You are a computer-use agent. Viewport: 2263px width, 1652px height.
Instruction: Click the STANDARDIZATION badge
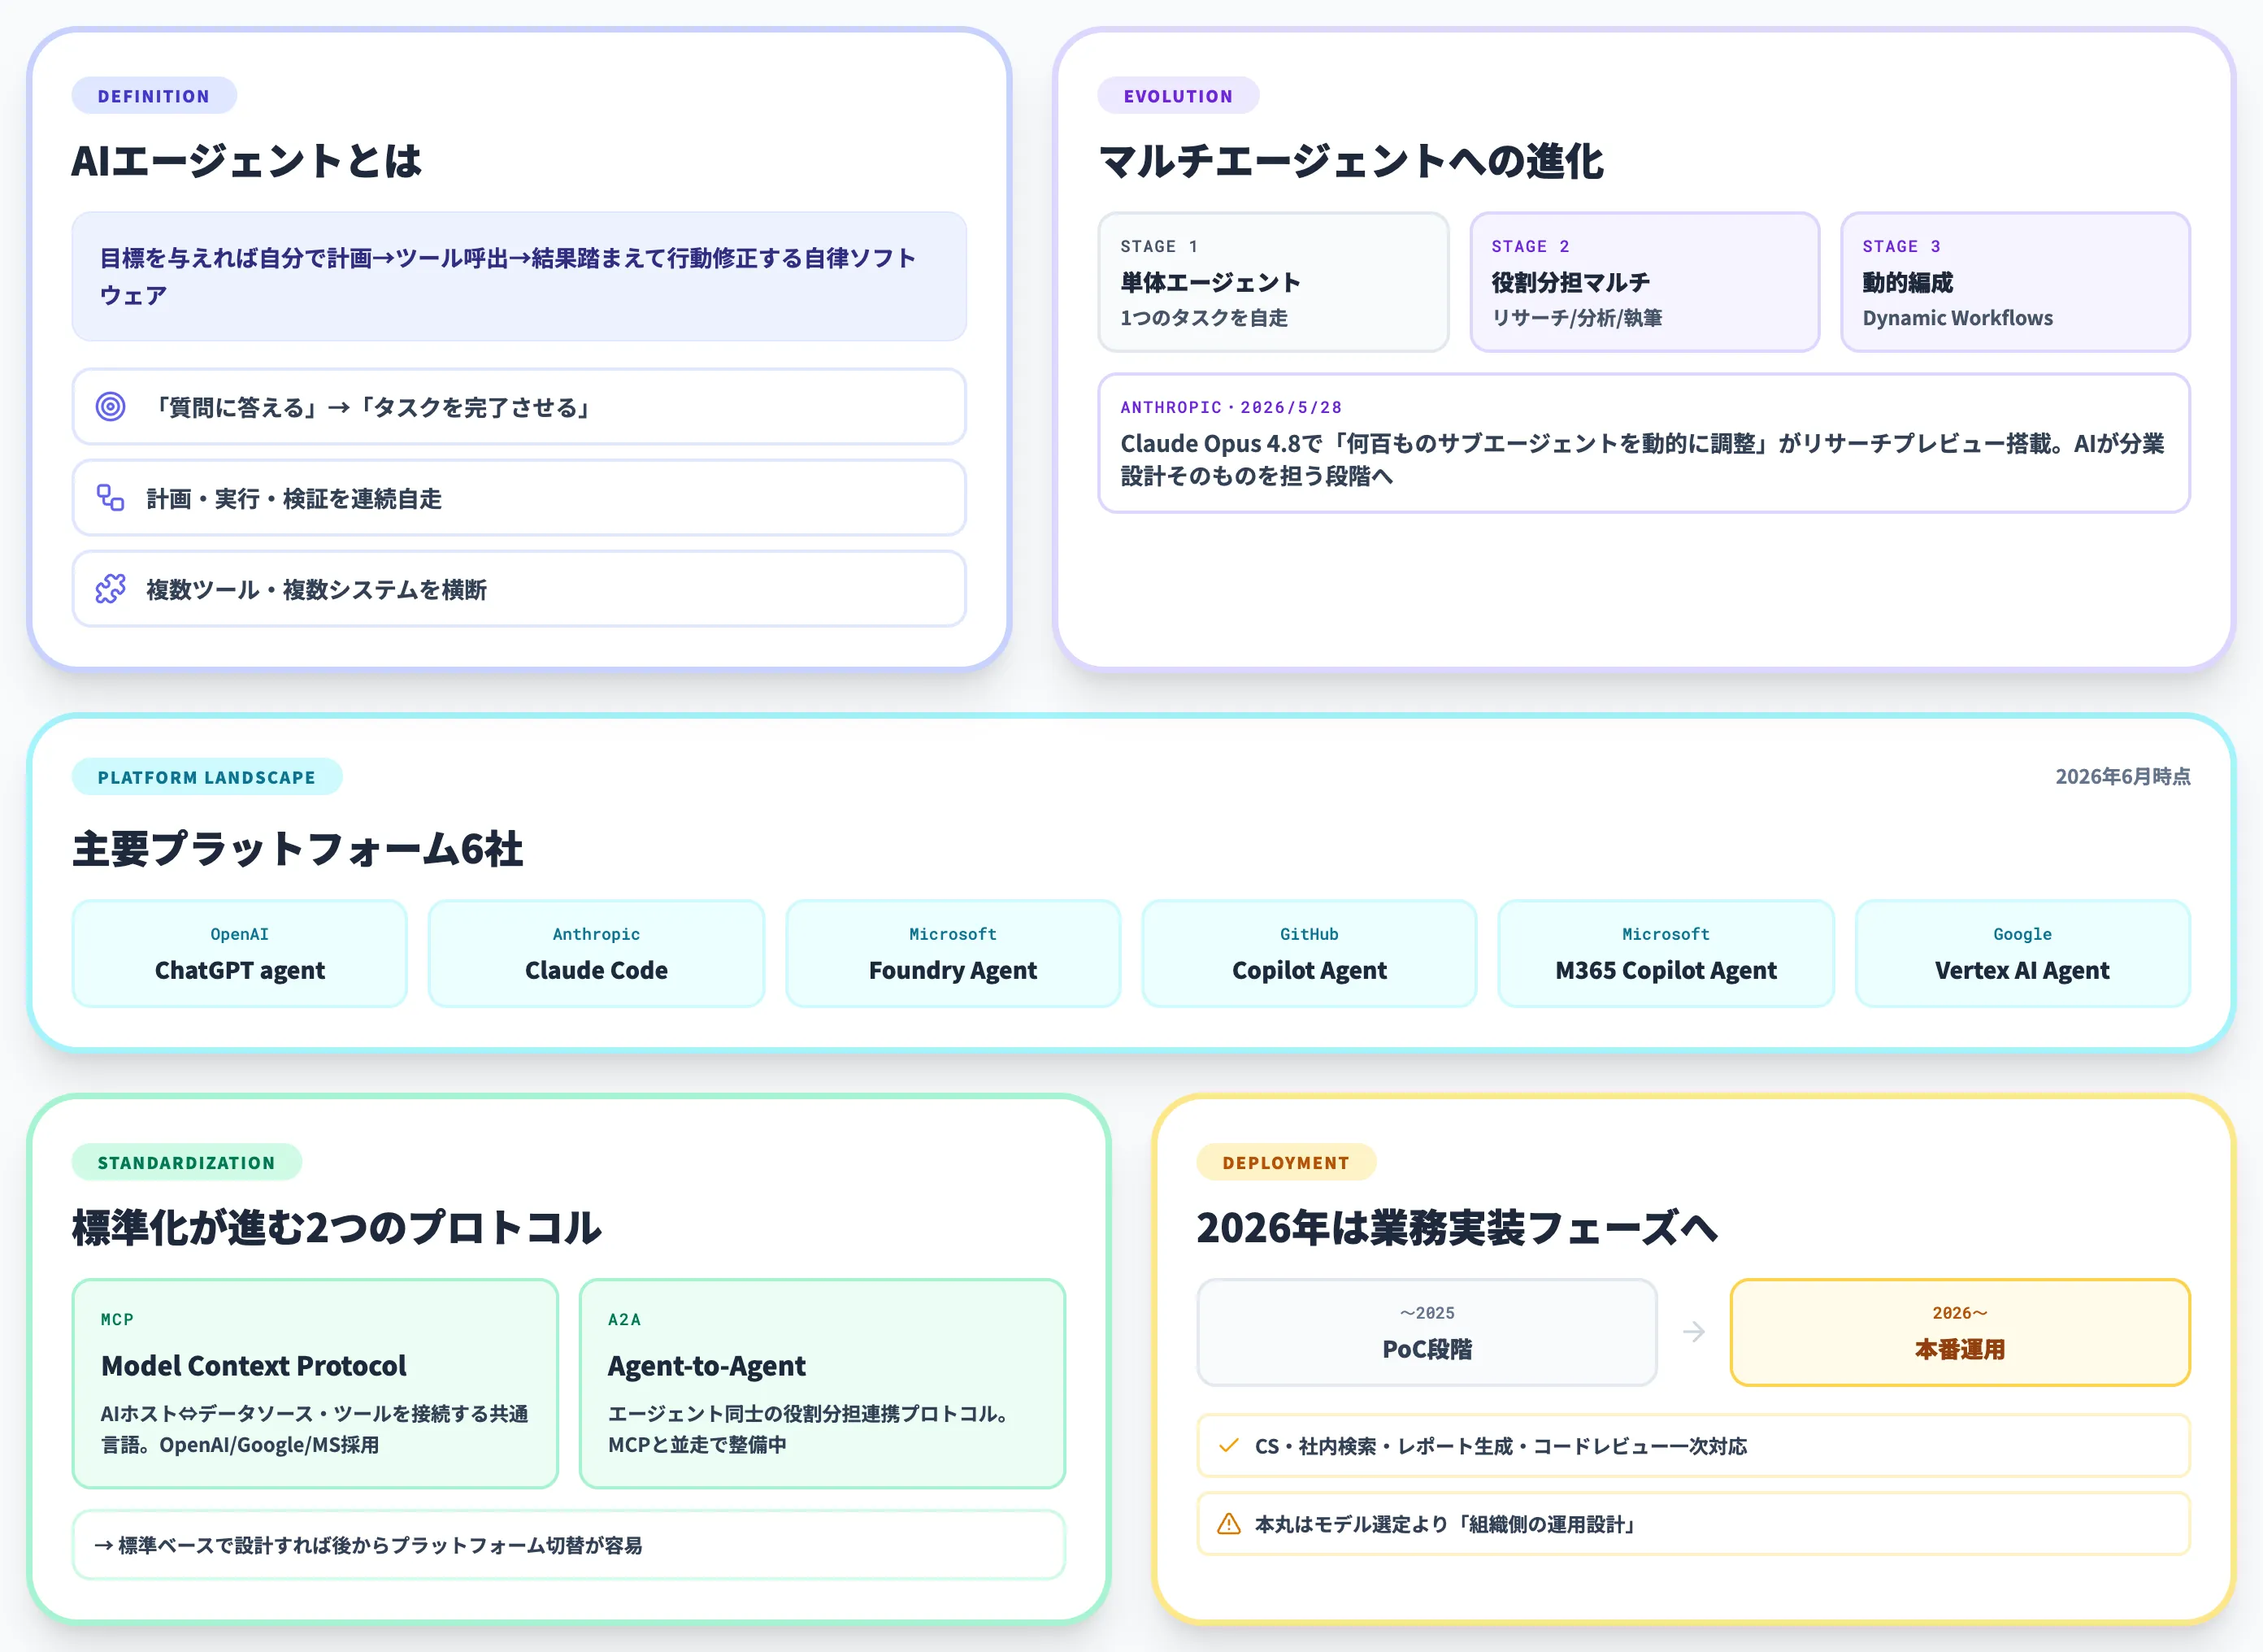187,1162
